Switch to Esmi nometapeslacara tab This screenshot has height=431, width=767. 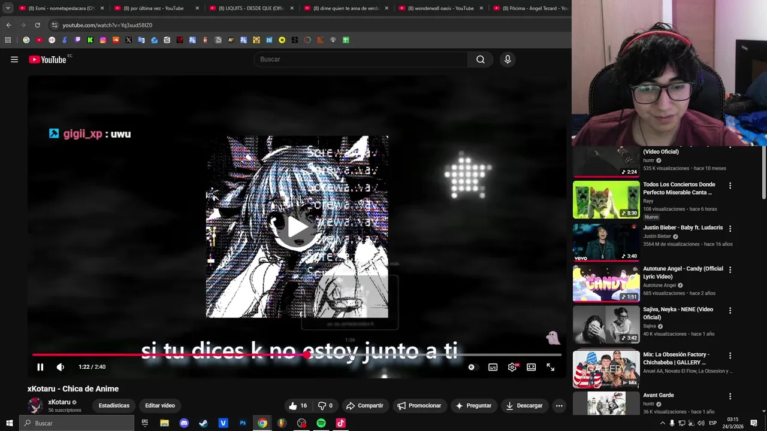(62, 8)
